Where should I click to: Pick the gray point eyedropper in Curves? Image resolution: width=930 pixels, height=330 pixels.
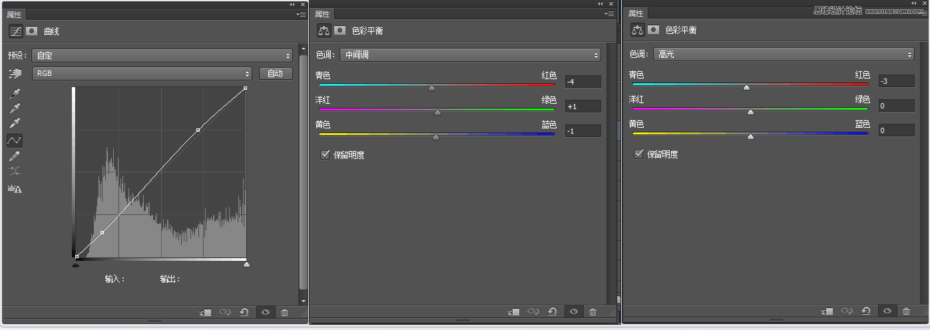15,108
